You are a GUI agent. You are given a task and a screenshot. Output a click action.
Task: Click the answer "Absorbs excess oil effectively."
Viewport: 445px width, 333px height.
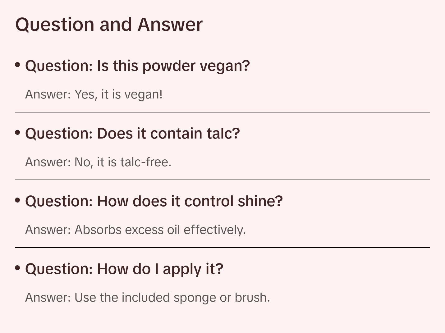135,230
